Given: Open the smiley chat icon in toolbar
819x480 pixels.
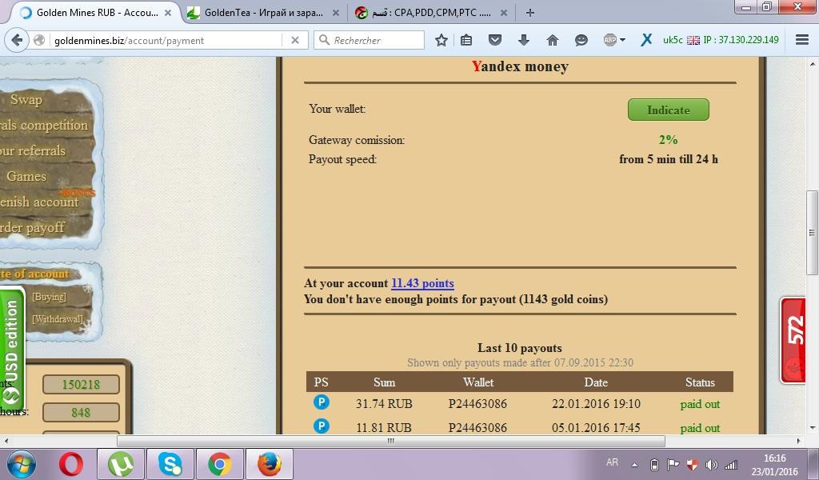Looking at the screenshot, I should coord(581,40).
